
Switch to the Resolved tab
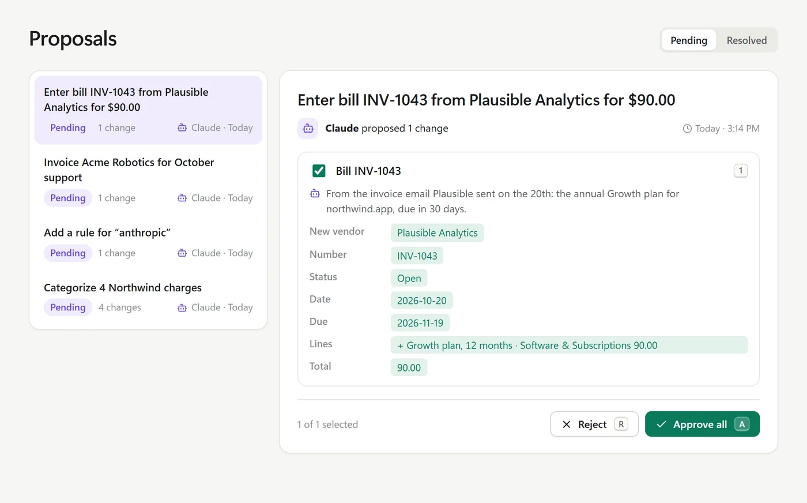click(746, 40)
